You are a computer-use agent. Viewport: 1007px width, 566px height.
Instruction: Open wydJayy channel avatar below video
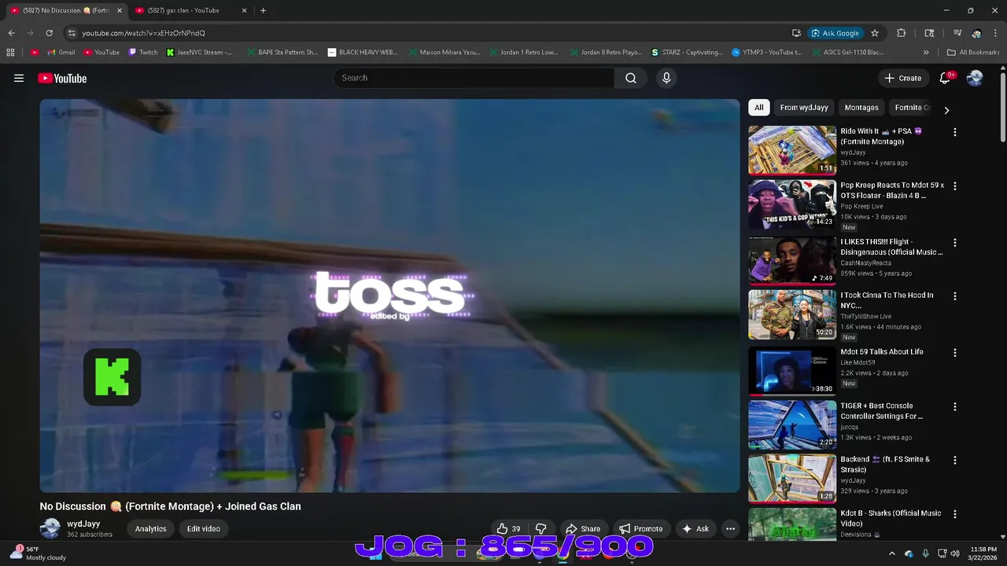tap(50, 528)
